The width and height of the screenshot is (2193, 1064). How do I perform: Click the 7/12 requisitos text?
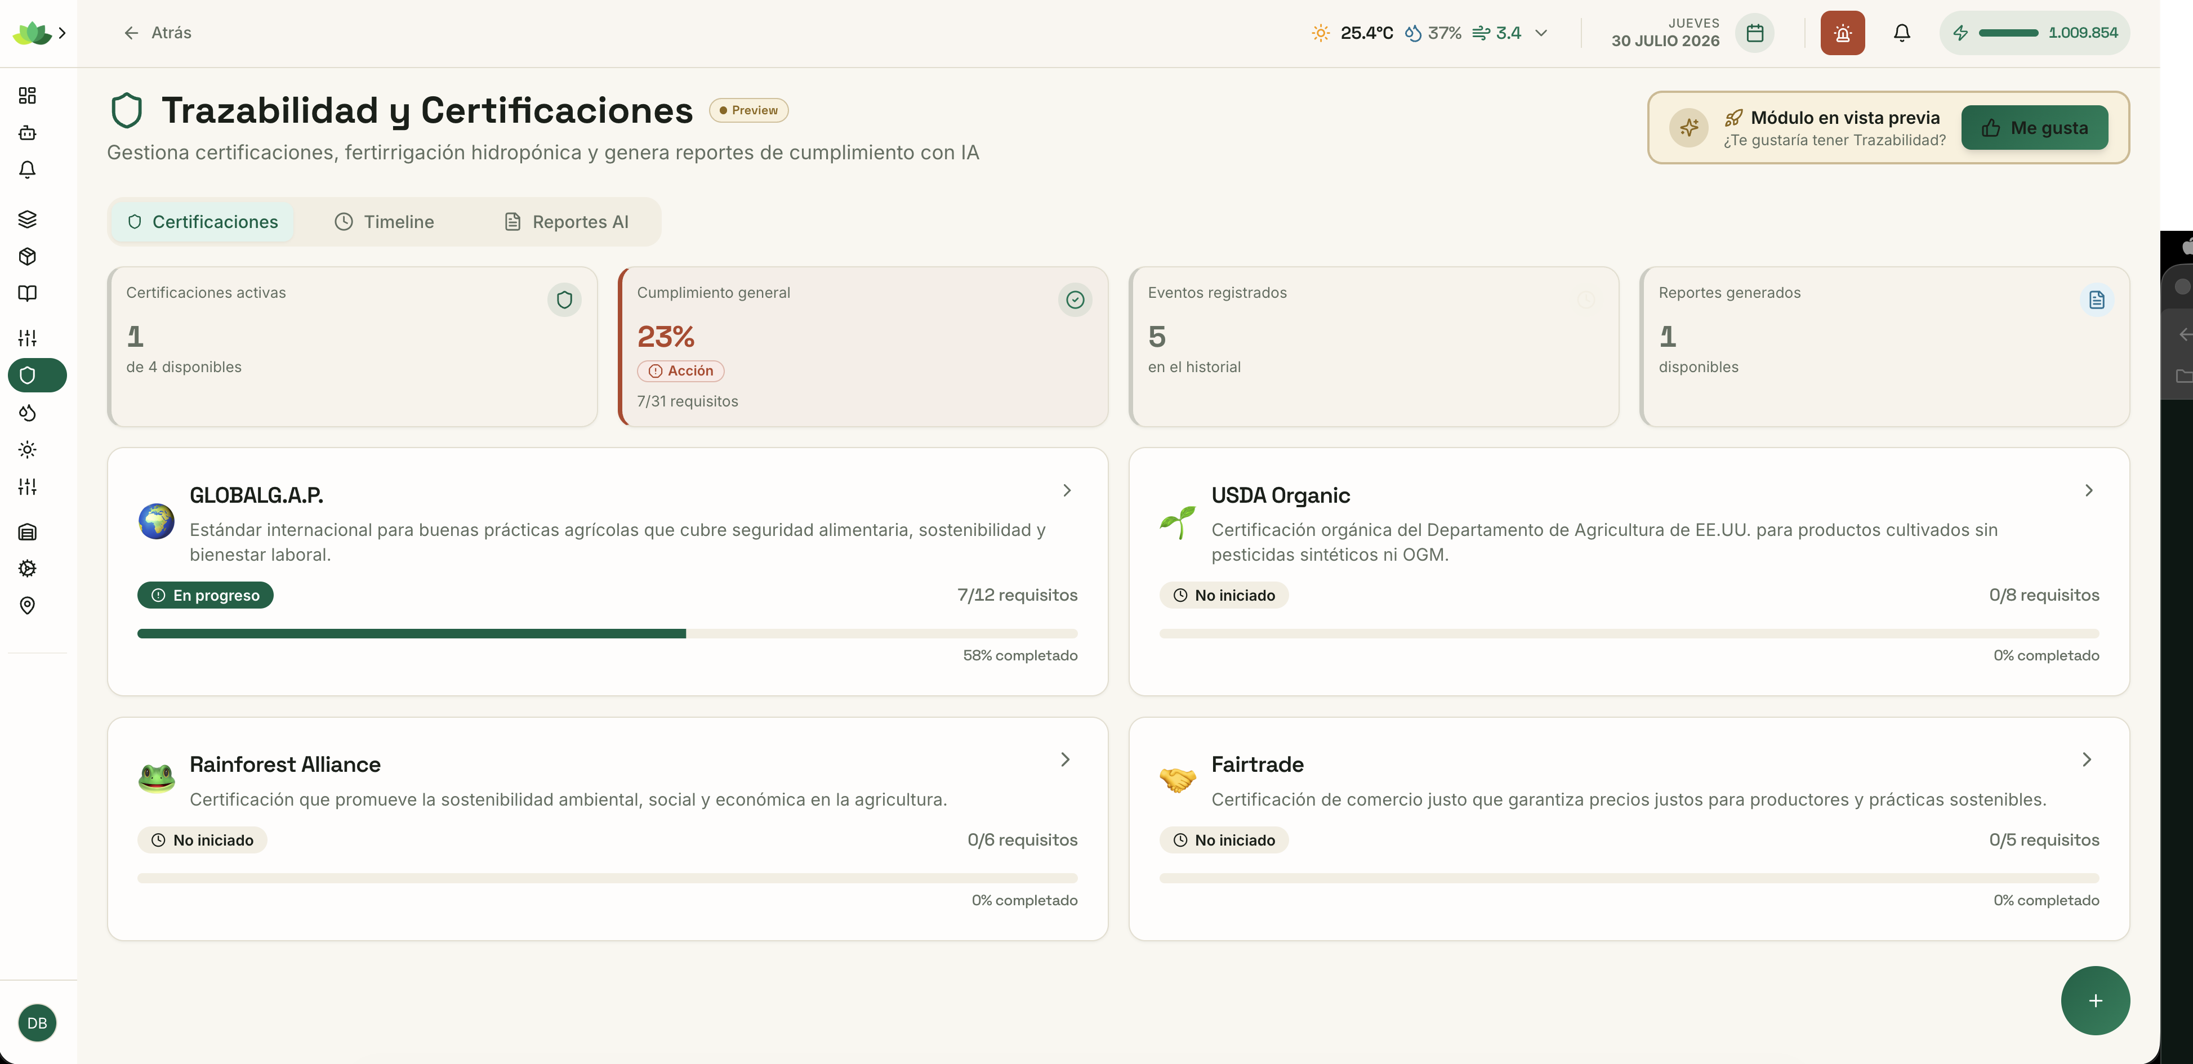tap(1017, 595)
